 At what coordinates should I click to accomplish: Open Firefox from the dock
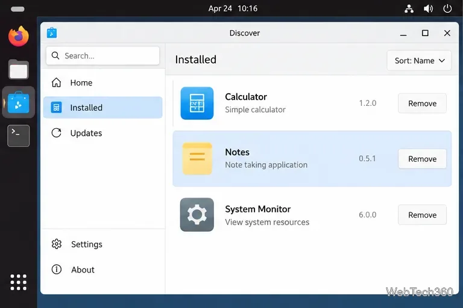(x=18, y=36)
